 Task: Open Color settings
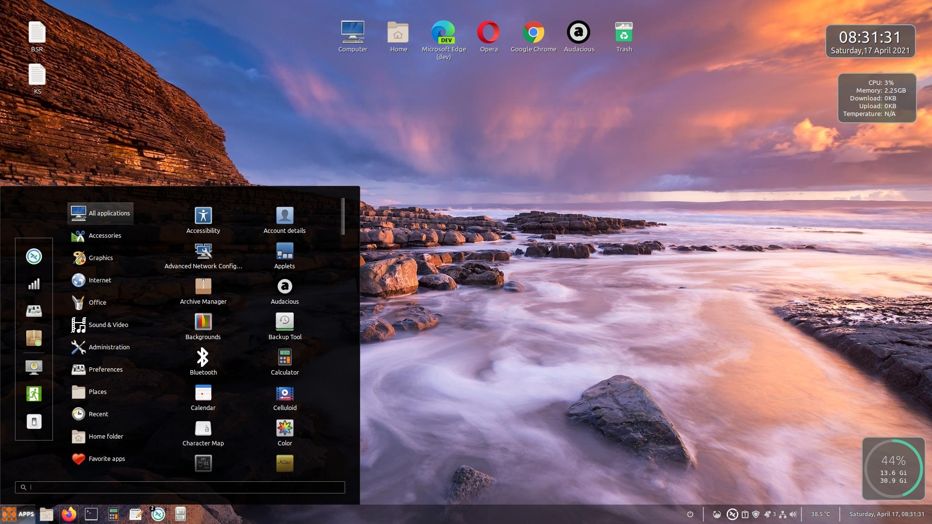coord(284,433)
